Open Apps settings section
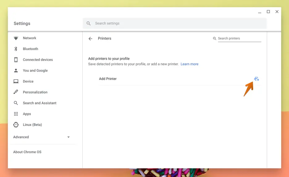This screenshot has width=289, height=177. [27, 114]
